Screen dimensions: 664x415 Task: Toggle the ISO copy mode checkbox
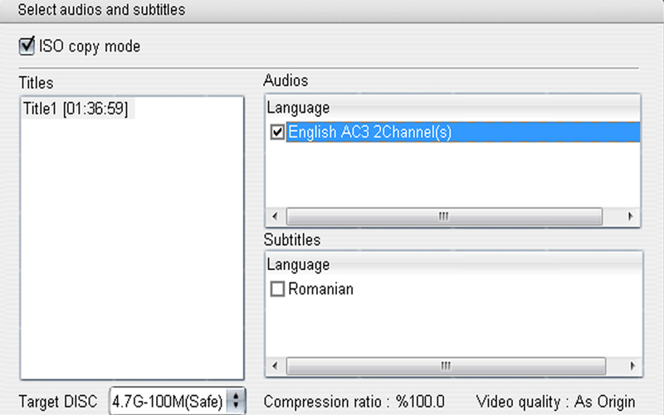tap(27, 46)
